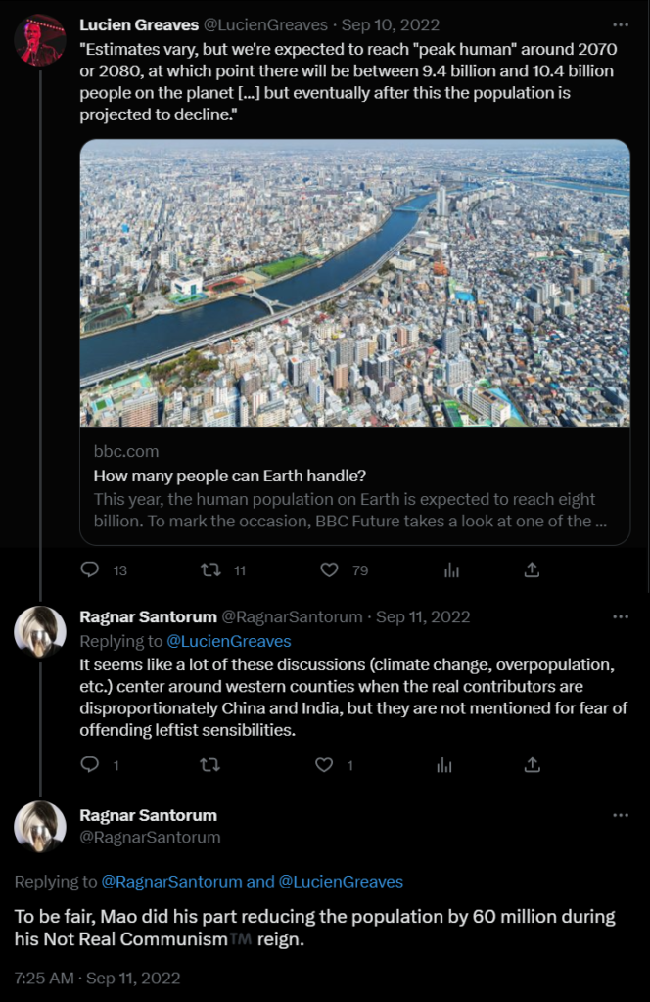Screen dimensions: 650x1002
Task: Open Lucien Greaves' profile picture
Action: [x=40, y=40]
